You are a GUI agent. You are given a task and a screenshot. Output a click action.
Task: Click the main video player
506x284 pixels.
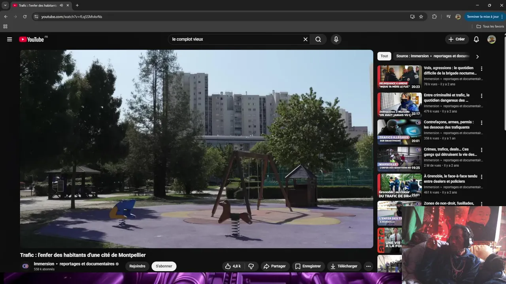click(196, 149)
